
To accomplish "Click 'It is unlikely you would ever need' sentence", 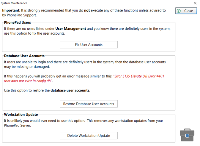I will pos(45,121).
